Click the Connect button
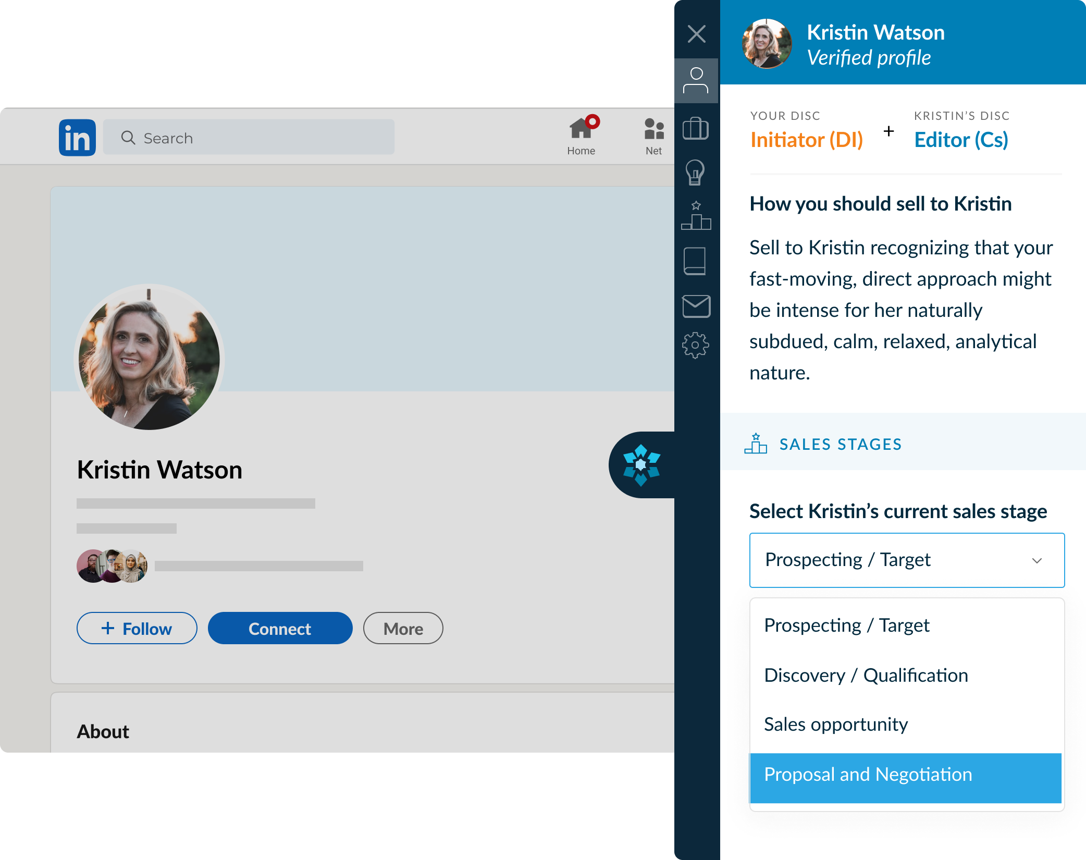This screenshot has height=860, width=1086. 280,628
